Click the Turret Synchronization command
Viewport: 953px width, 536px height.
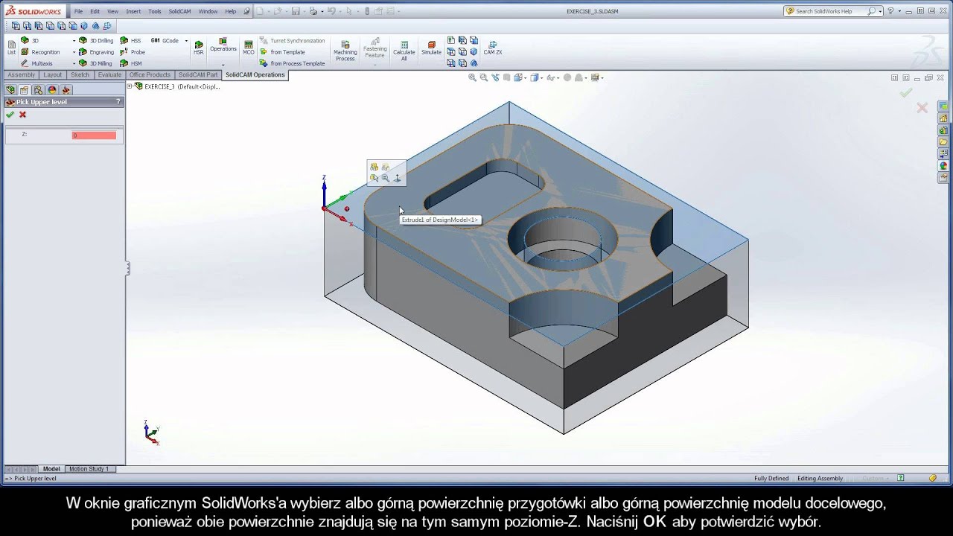(x=293, y=41)
